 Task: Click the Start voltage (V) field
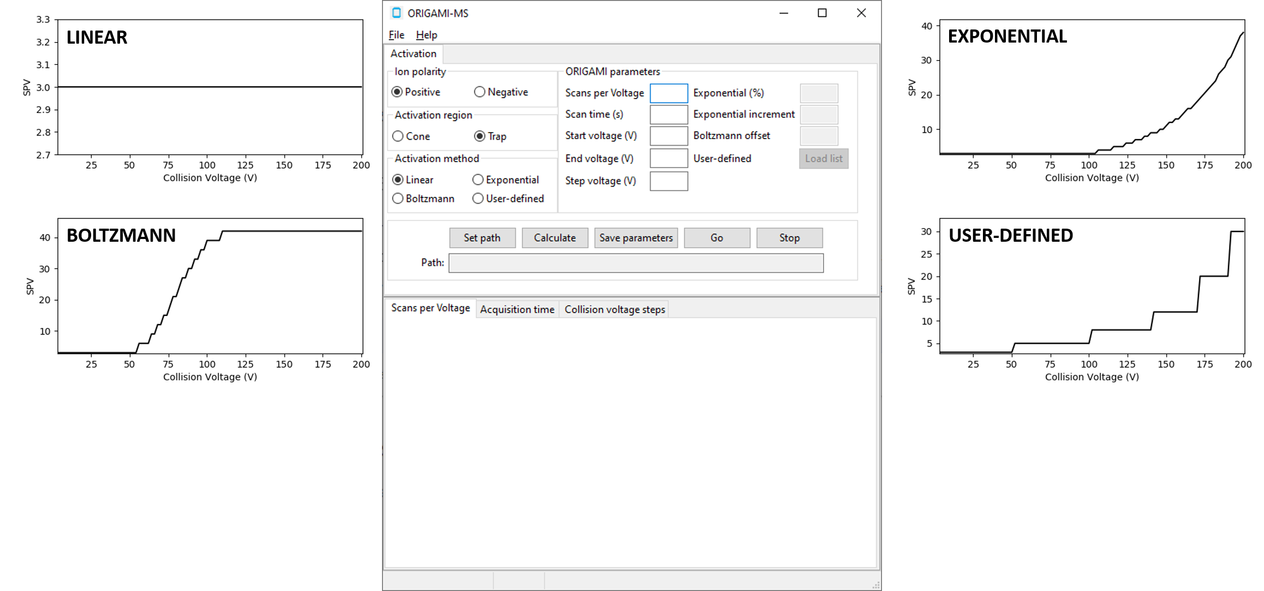tap(669, 136)
